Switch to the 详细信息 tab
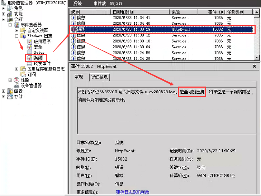This screenshot has height=196, width=261. coord(99,77)
